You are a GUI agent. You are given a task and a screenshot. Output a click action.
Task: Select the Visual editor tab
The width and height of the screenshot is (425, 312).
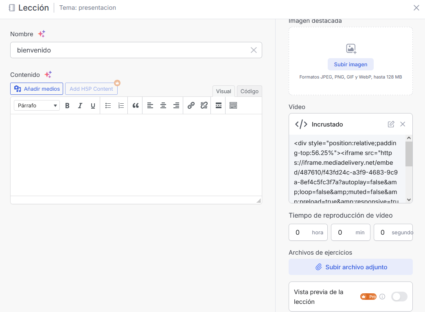(223, 92)
